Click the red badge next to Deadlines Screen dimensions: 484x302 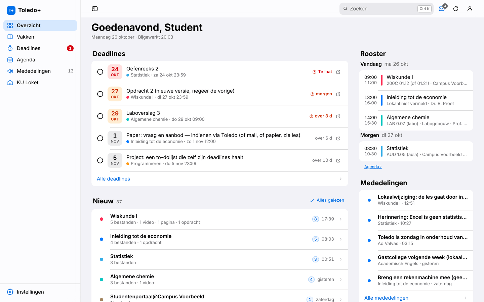(70, 48)
